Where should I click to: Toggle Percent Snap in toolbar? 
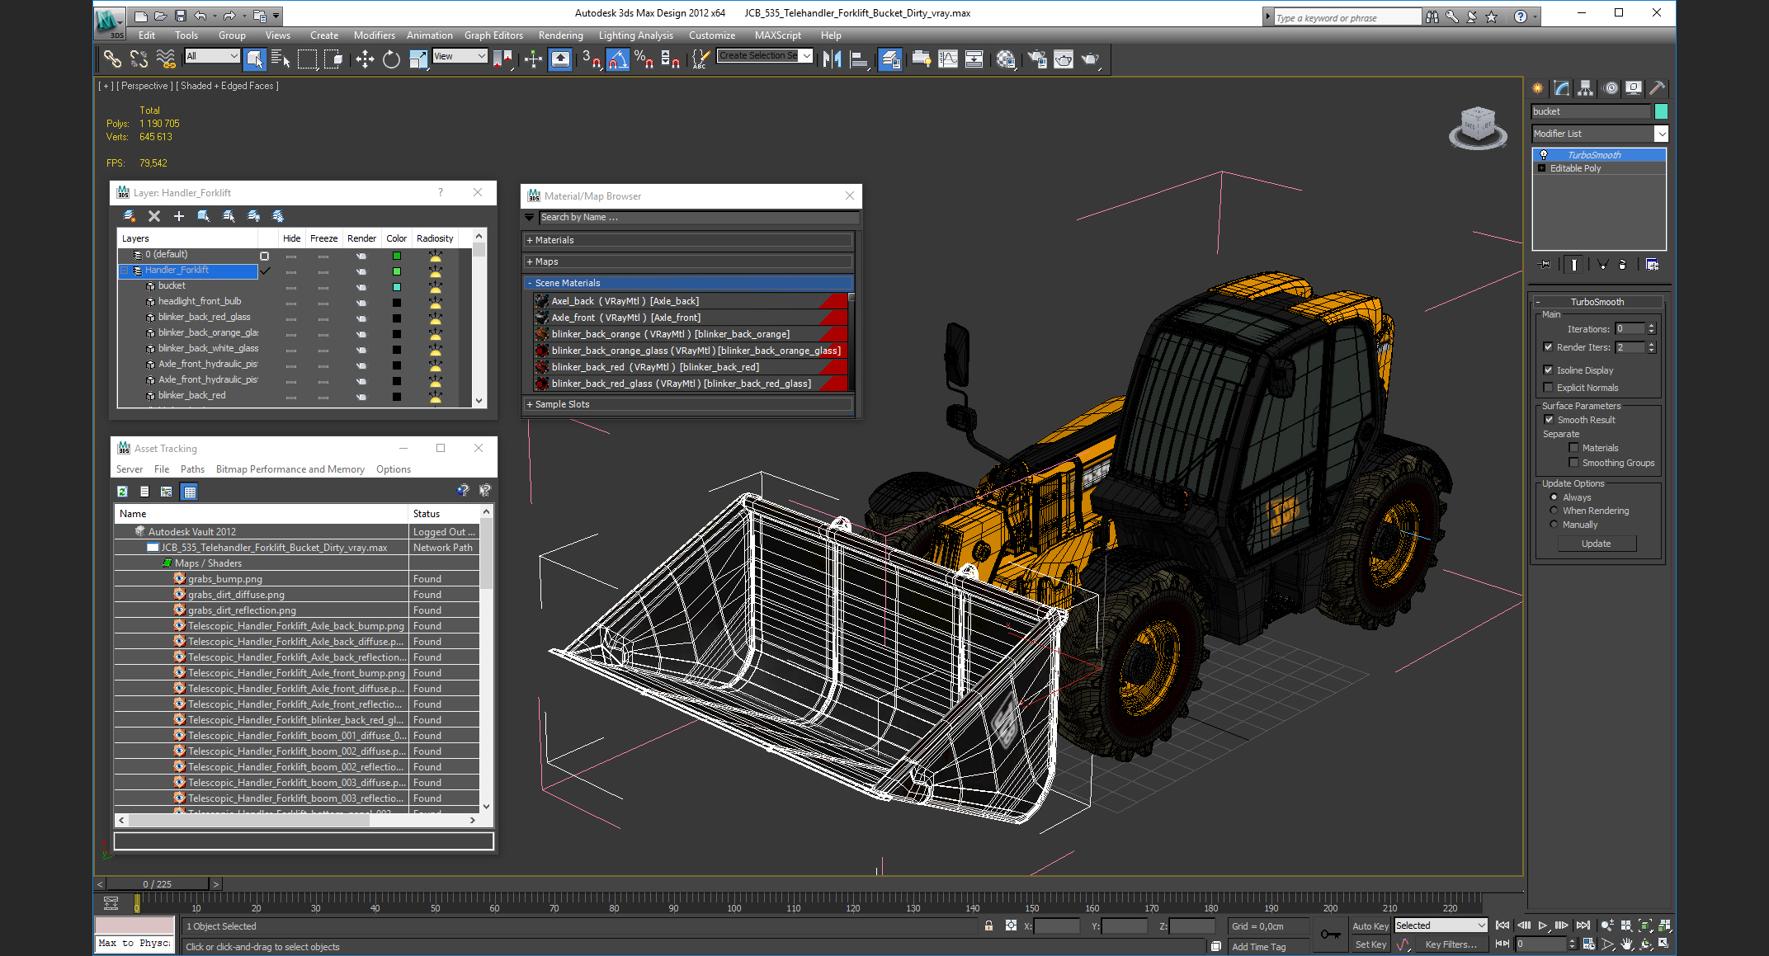point(644,59)
